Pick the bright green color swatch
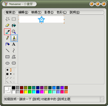 [x=30, y=92]
